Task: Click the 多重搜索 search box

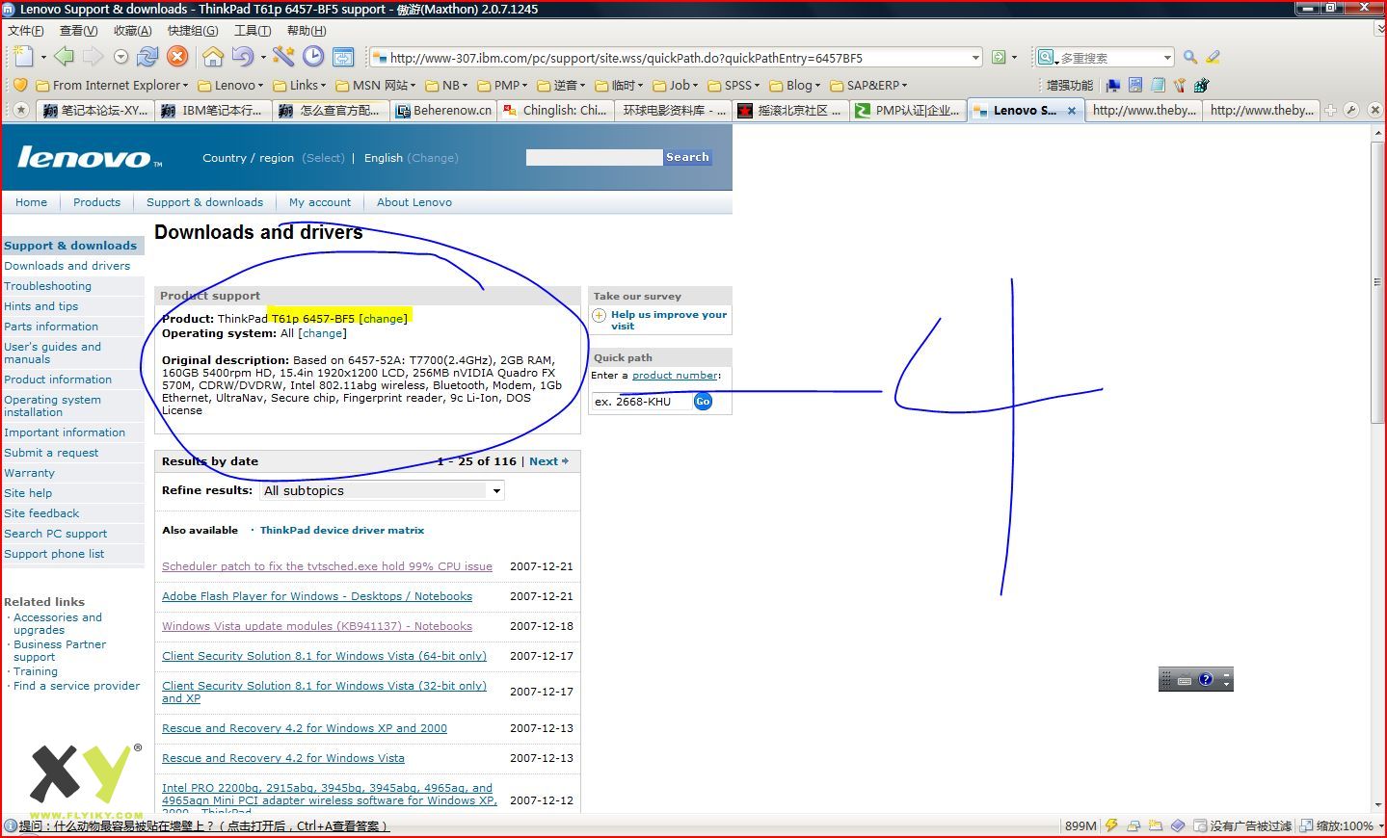Action: tap(1107, 58)
